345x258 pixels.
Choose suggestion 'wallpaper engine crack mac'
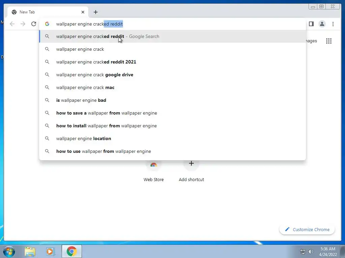point(172,87)
